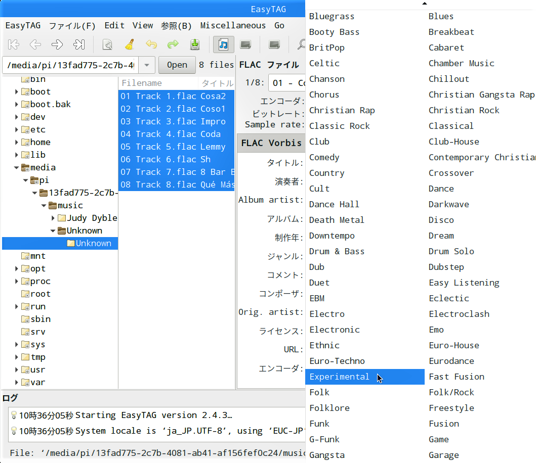Choose the Classical genre
Image resolution: width=536 pixels, height=463 pixels.
(x=480, y=126)
